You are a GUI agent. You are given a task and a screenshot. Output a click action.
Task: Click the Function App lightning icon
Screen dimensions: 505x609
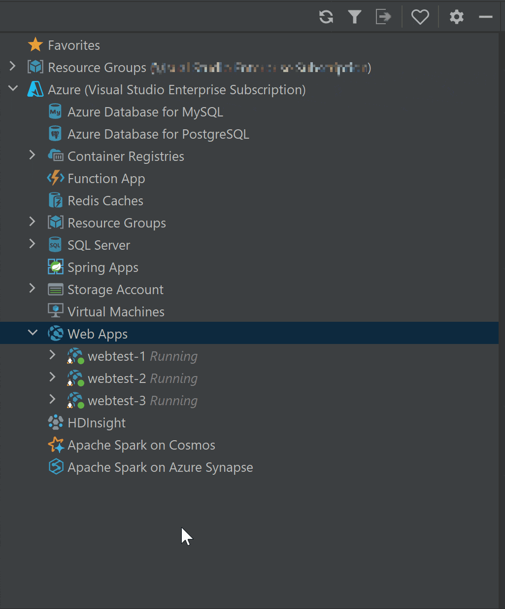pyautogui.click(x=55, y=178)
